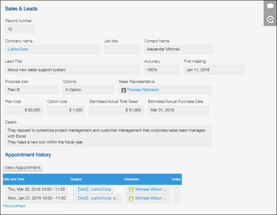Click attendee avatar icon in Jan 21 row
277x215 pixels.
[131, 198]
